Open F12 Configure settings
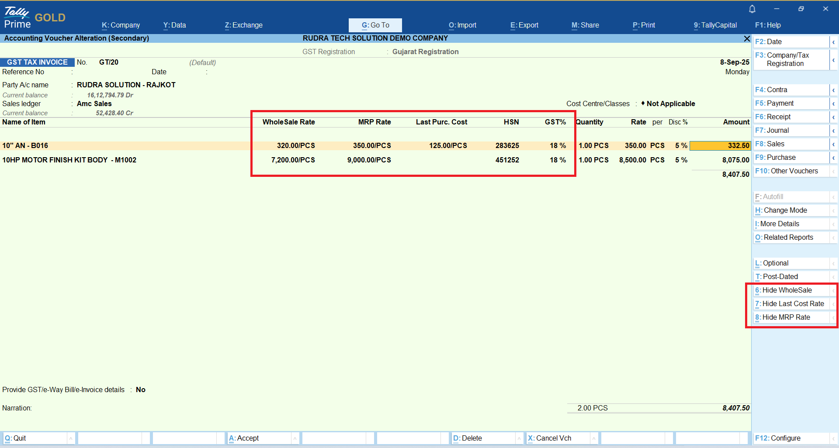Screen dimensions: 839x448 click(777, 438)
